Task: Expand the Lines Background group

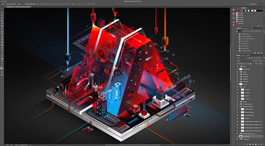Action: pos(240,104)
